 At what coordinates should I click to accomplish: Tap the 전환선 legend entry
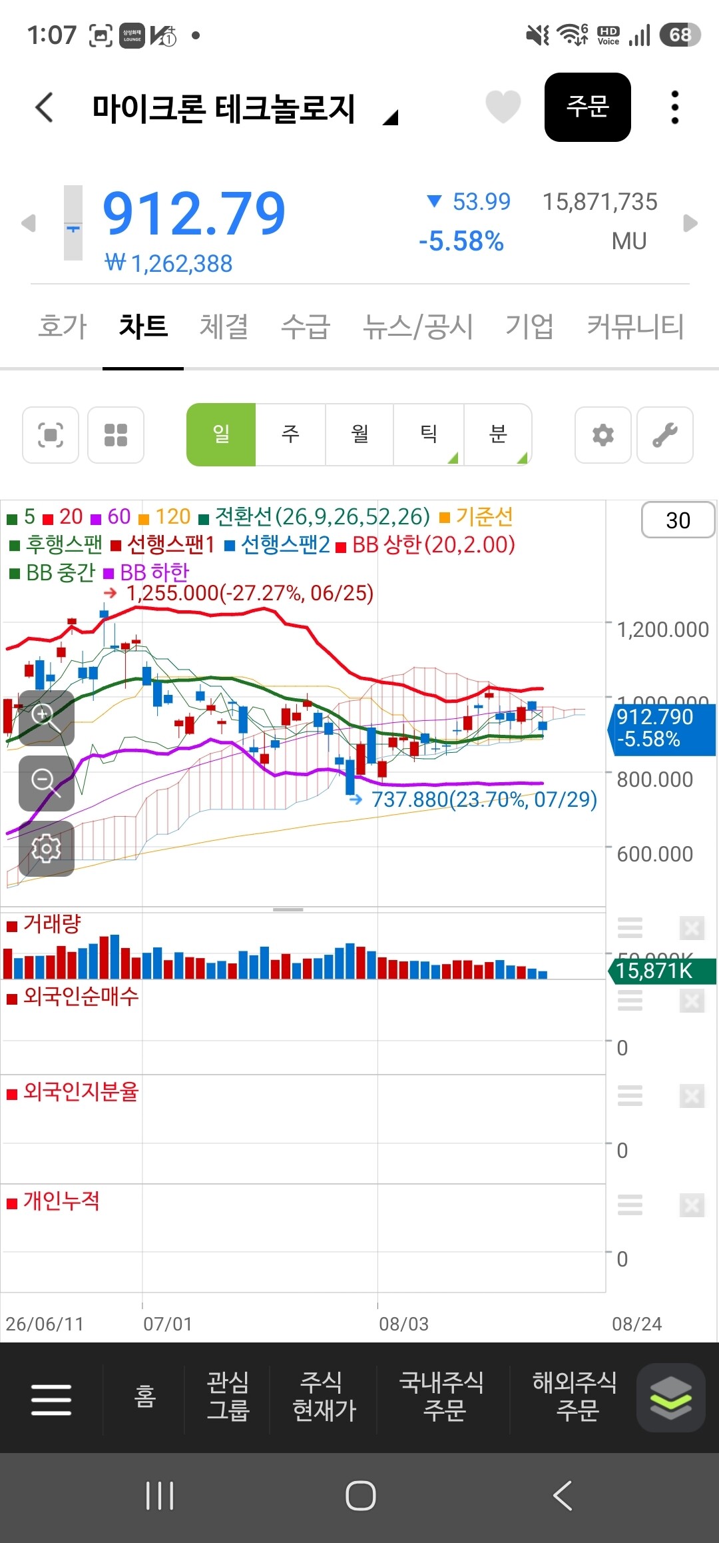[x=315, y=517]
